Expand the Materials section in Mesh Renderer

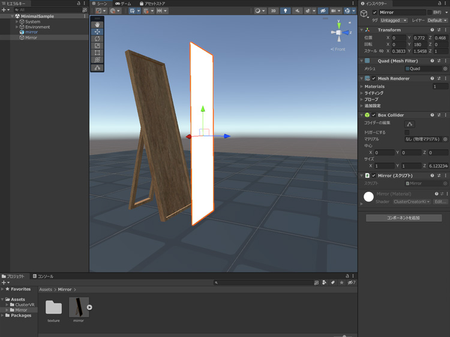click(362, 87)
